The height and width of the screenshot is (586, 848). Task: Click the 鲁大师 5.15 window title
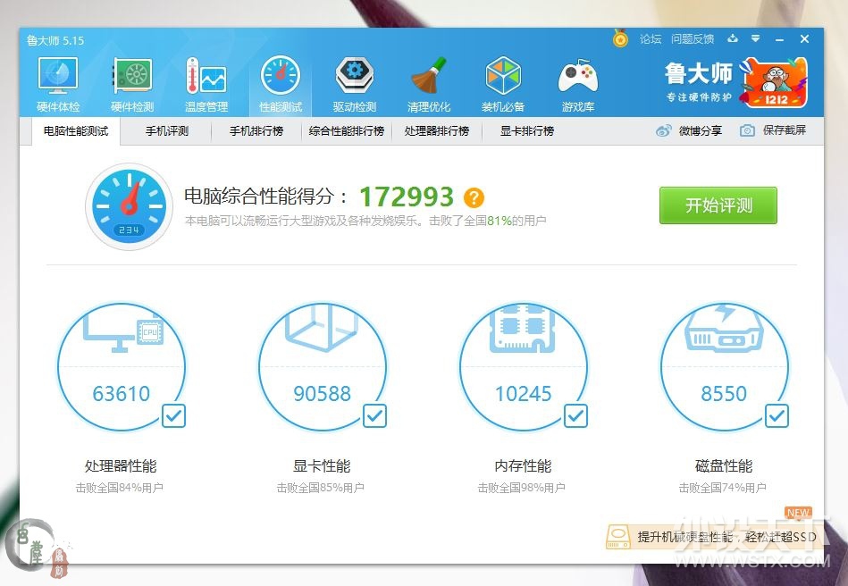point(55,40)
